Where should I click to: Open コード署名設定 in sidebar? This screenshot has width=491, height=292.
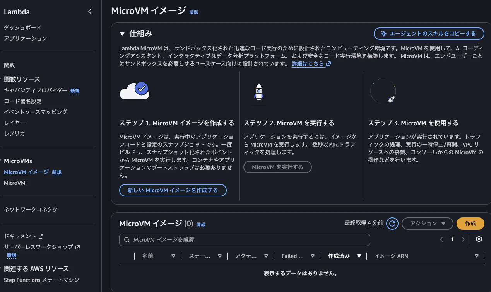(x=23, y=101)
